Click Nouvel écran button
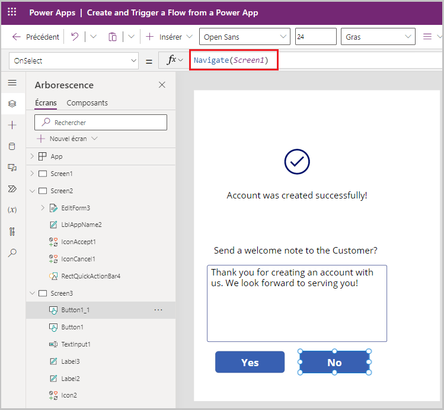444x410 pixels. tap(68, 139)
